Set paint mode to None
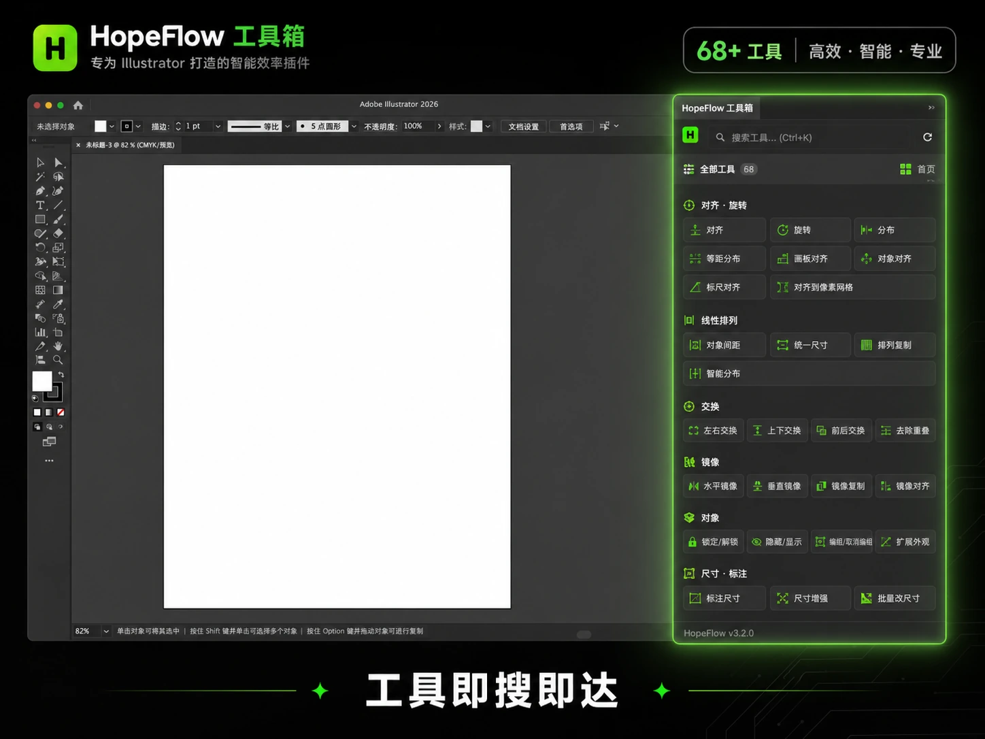 point(61,412)
